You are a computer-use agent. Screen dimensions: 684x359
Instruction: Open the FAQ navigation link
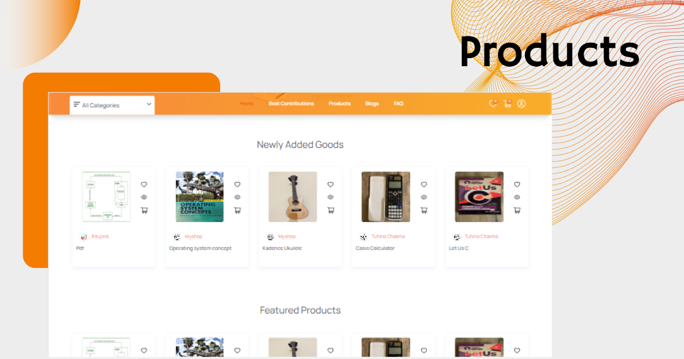point(398,104)
